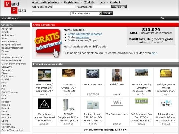Screen dimensions: 179x134
Task: Select Muziek category
Action: [5, 114]
